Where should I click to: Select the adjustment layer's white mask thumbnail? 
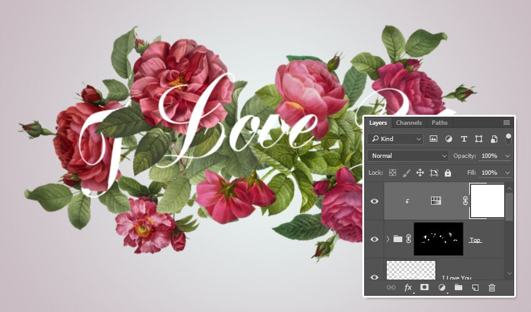tap(487, 201)
